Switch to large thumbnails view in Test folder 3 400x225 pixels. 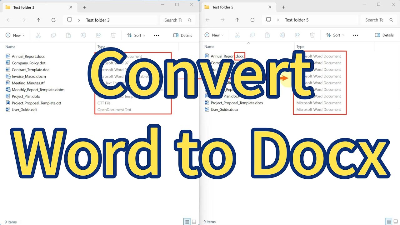click(194, 222)
